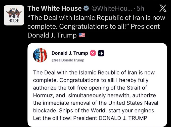Image resolution: width=171 pixels, height=127 pixels.
Task: Click the first line of the quoted Trump post
Action: (x=94, y=73)
